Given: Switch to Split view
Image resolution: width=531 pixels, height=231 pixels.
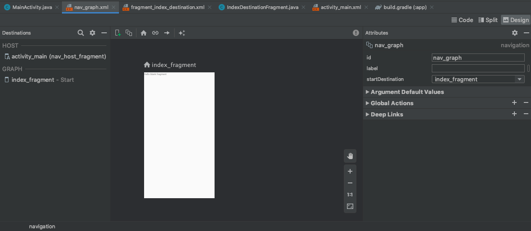Looking at the screenshot, I should (x=487, y=20).
